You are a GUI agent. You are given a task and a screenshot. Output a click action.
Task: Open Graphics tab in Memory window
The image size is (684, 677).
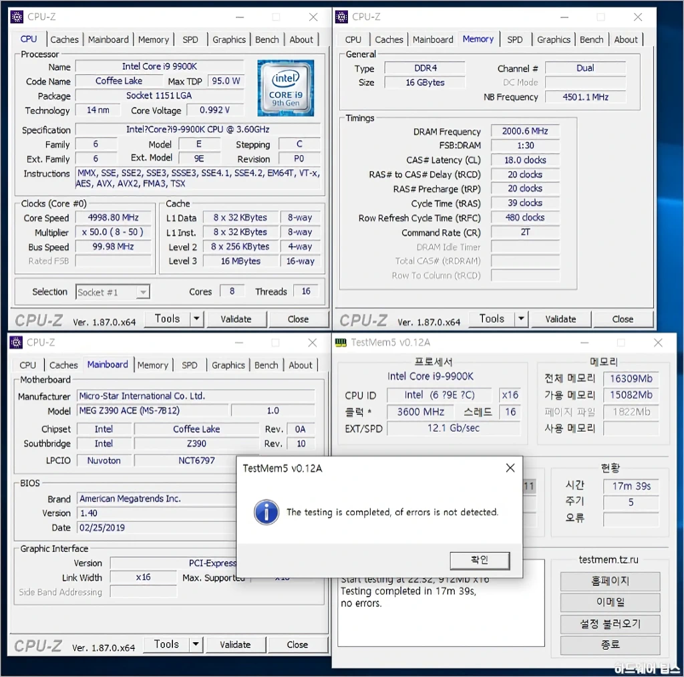click(554, 39)
